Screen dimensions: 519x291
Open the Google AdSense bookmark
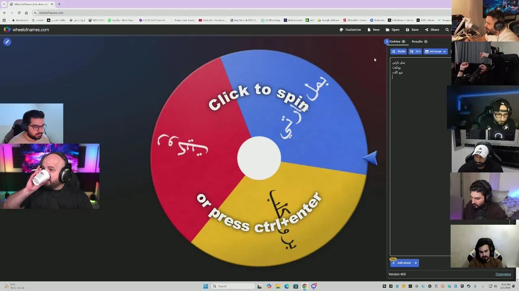click(328, 20)
